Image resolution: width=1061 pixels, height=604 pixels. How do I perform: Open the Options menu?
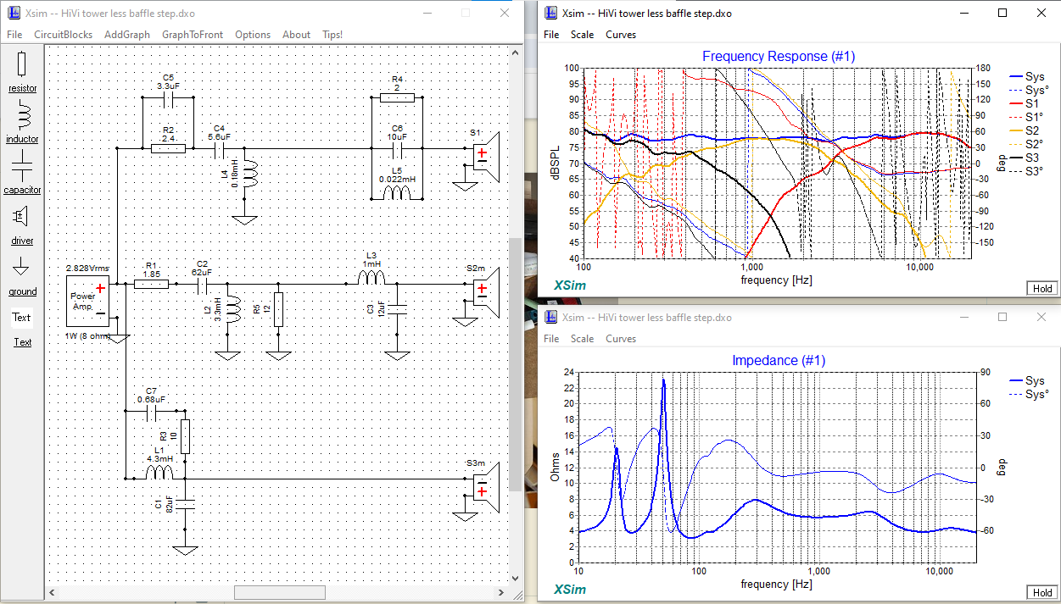point(253,35)
